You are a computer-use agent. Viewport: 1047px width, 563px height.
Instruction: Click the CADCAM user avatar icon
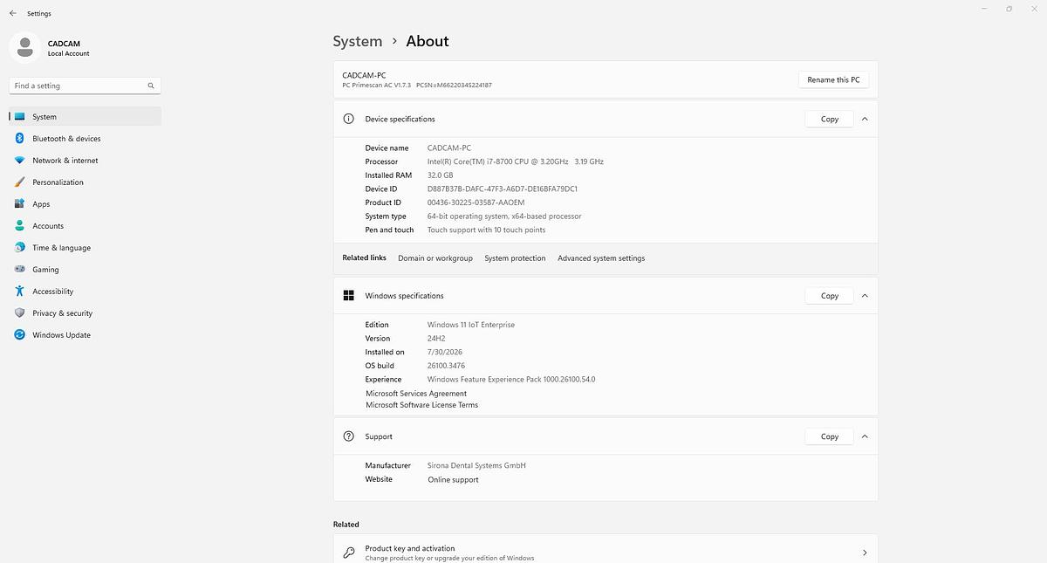pos(24,47)
